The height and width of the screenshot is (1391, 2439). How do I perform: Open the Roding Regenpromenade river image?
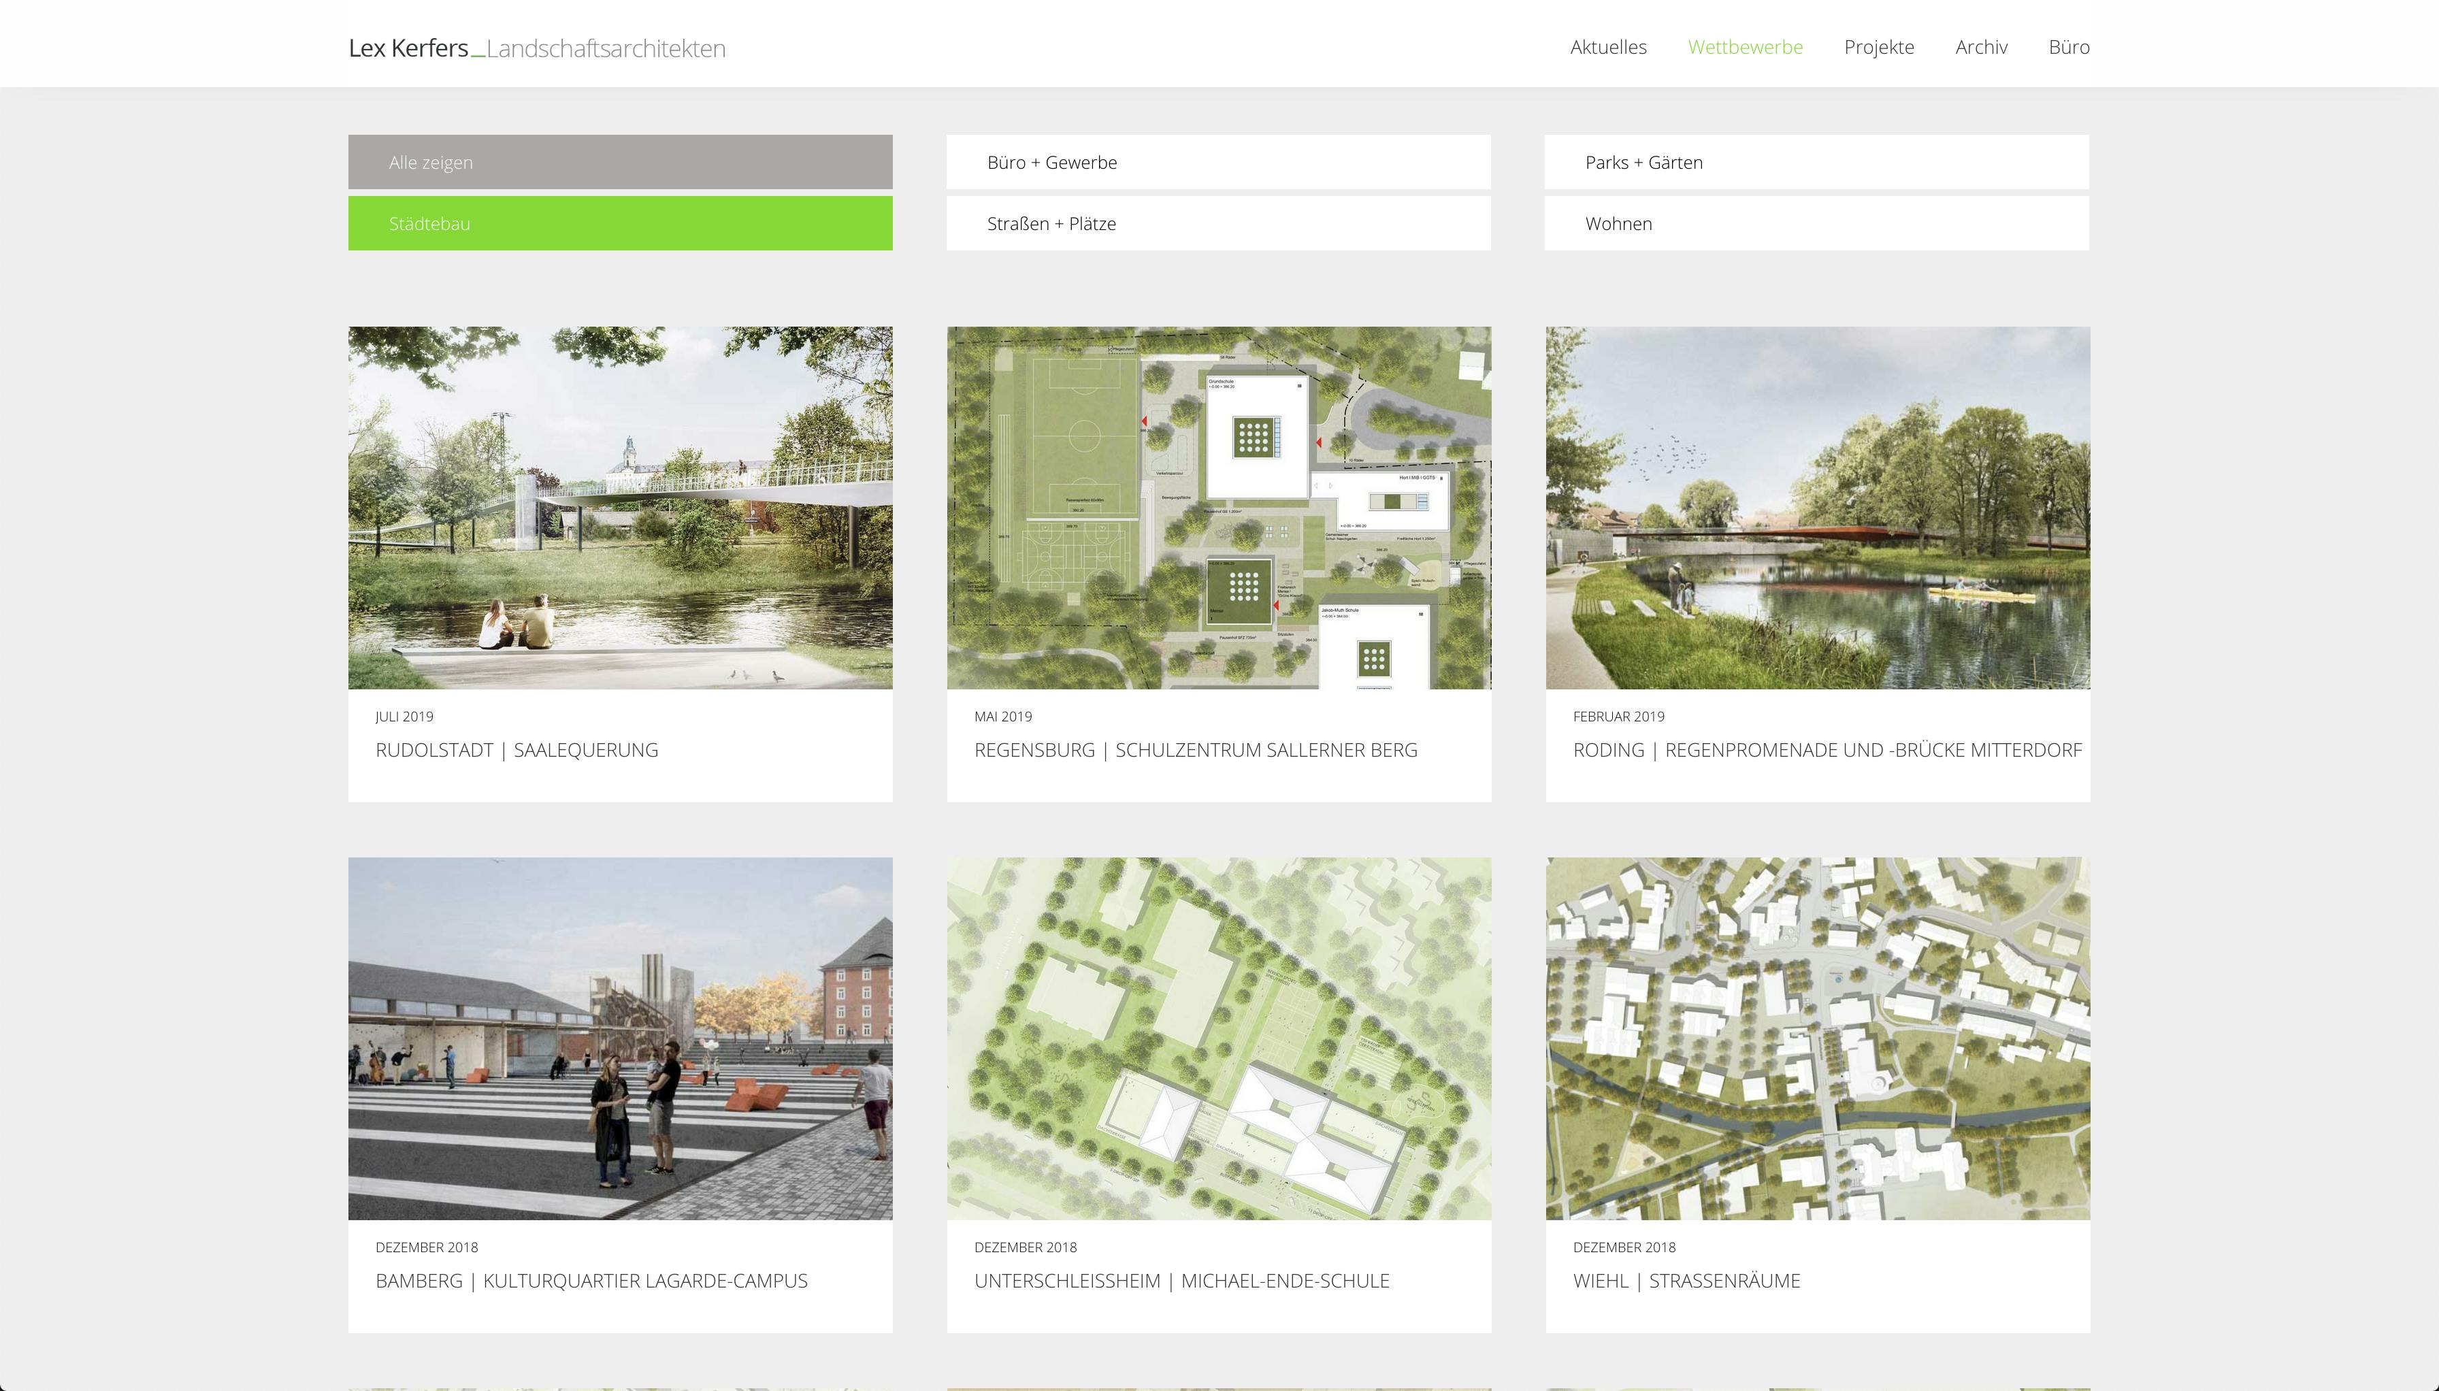1817,507
